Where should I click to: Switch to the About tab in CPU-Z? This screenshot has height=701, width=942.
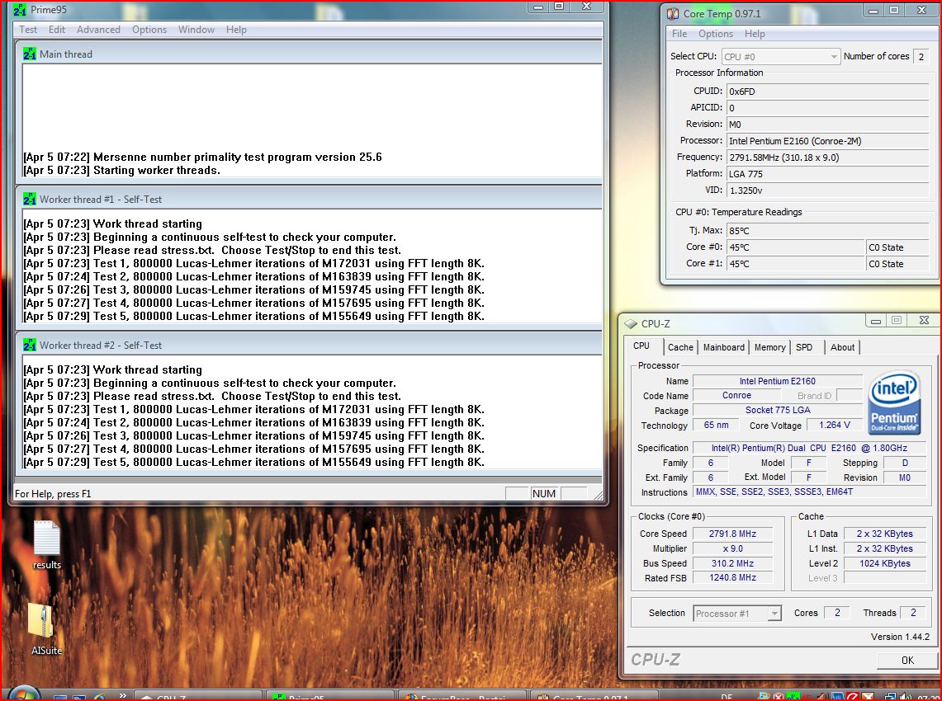842,347
